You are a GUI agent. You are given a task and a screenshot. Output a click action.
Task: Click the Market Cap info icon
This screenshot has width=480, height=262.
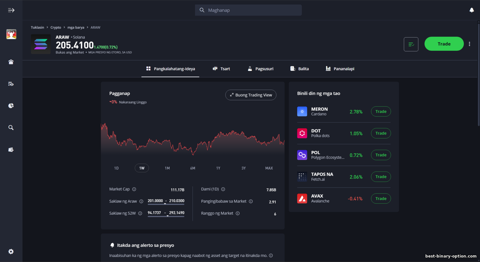pyautogui.click(x=134, y=189)
